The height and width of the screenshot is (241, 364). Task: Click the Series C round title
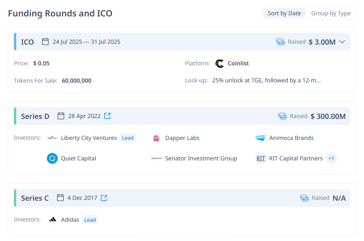click(x=35, y=198)
